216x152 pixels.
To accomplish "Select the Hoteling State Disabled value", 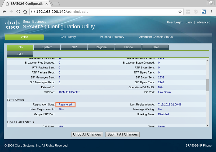I will 163,115.
